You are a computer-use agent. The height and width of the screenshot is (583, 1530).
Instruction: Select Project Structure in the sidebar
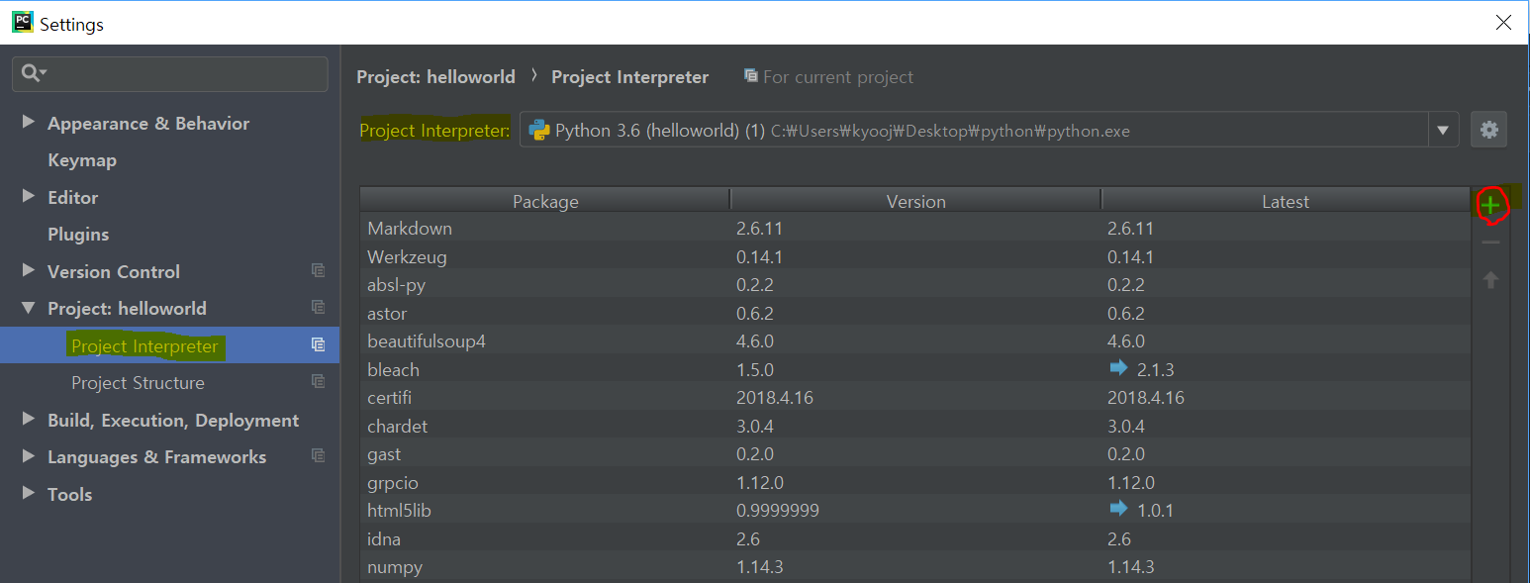pyautogui.click(x=138, y=383)
